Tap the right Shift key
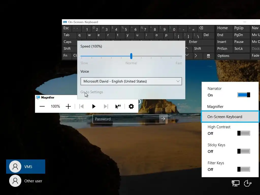 click(203, 49)
